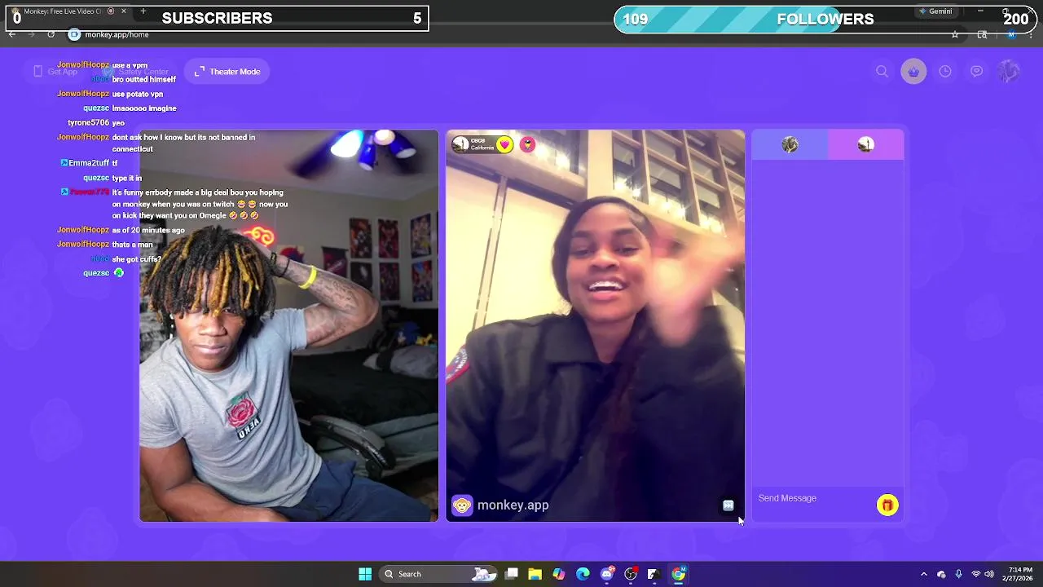Click the partner's video feed

(595, 326)
